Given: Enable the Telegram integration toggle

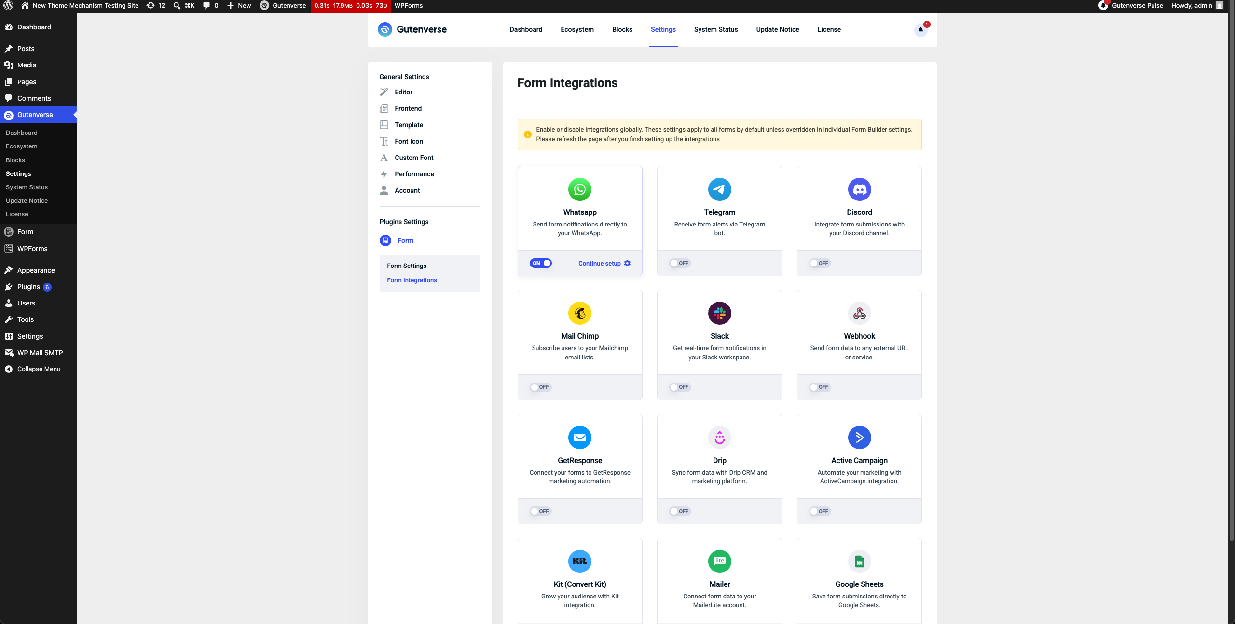Looking at the screenshot, I should point(680,263).
